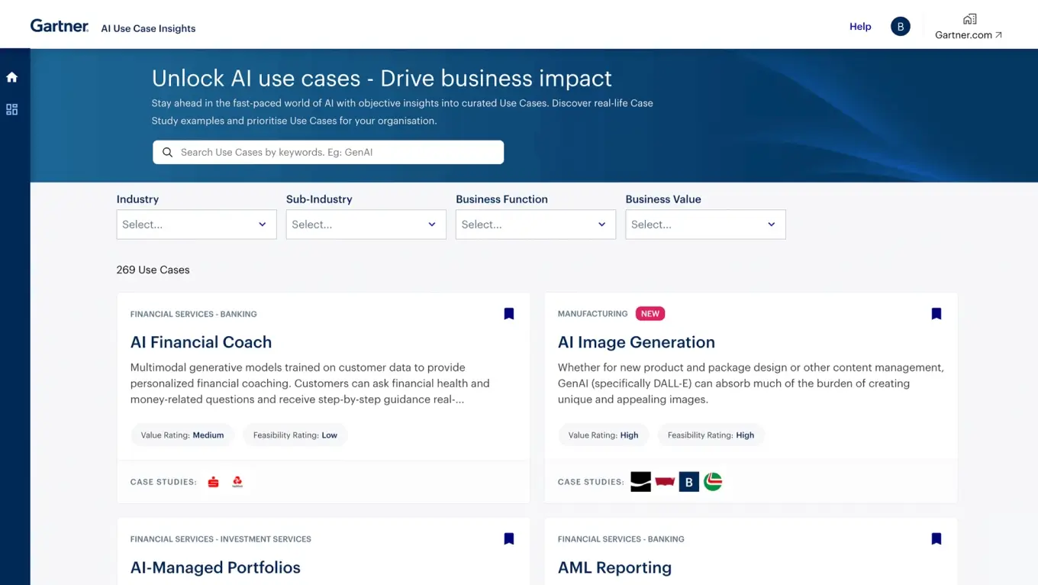Screen dimensions: 1038x585
Task: Click the search magnifier icon
Action: coord(167,152)
